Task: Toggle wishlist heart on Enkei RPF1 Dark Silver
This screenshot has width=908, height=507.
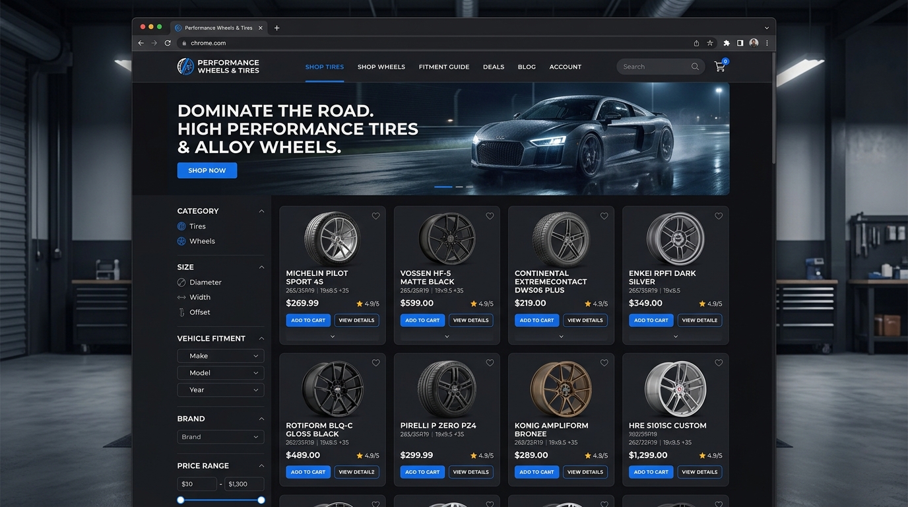Action: click(719, 216)
